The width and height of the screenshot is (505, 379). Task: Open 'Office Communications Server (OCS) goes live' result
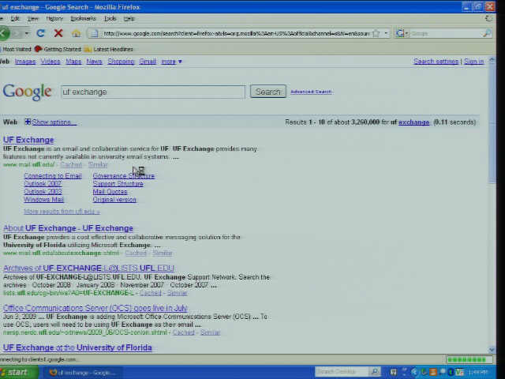pos(95,308)
